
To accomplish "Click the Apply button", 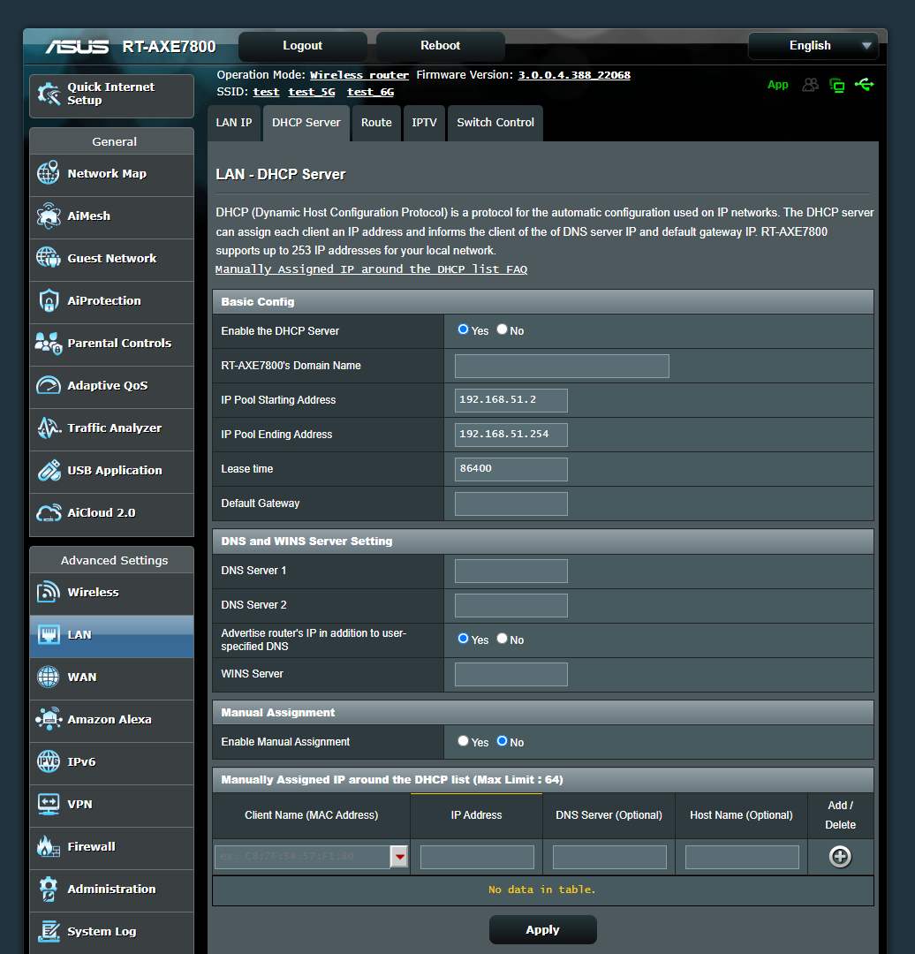I will pos(542,929).
